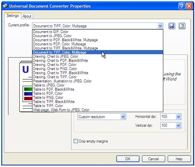Open the About tab
The height and width of the screenshot is (167, 195).
pos(27,16)
